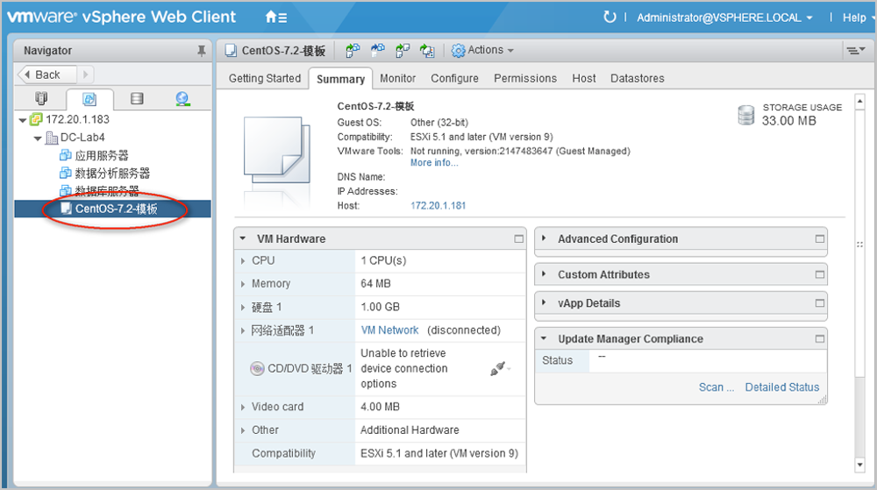This screenshot has width=877, height=490.
Task: Pin the Navigator panel with the pushpin icon
Action: pos(202,51)
